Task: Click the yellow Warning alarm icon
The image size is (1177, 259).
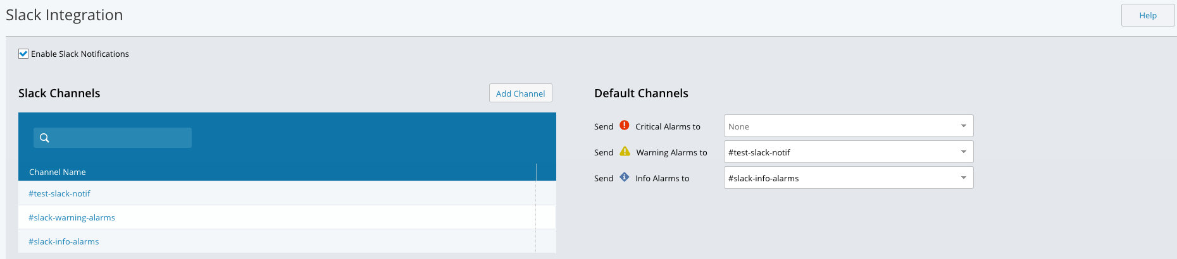Action: (625, 151)
